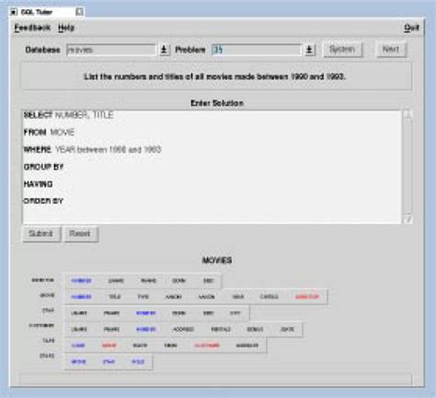The height and width of the screenshot is (398, 436).
Task: Open the Help menu
Action: (66, 28)
